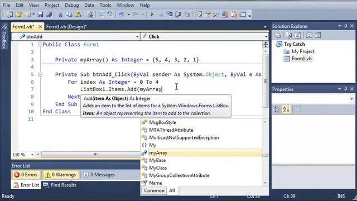This screenshot has height=201, width=357.
Task: Click the Cut scissors icon
Action: [x=60, y=15]
